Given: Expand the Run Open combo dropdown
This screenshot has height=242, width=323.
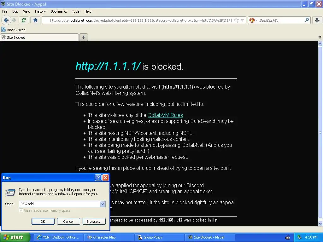Looking at the screenshot, I should 103,204.
